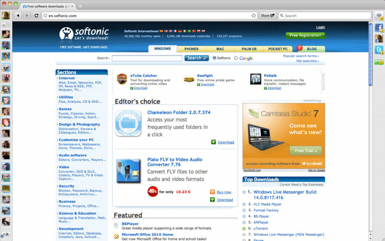
Task: Open the aTube Catcher icon
Action: point(122,79)
